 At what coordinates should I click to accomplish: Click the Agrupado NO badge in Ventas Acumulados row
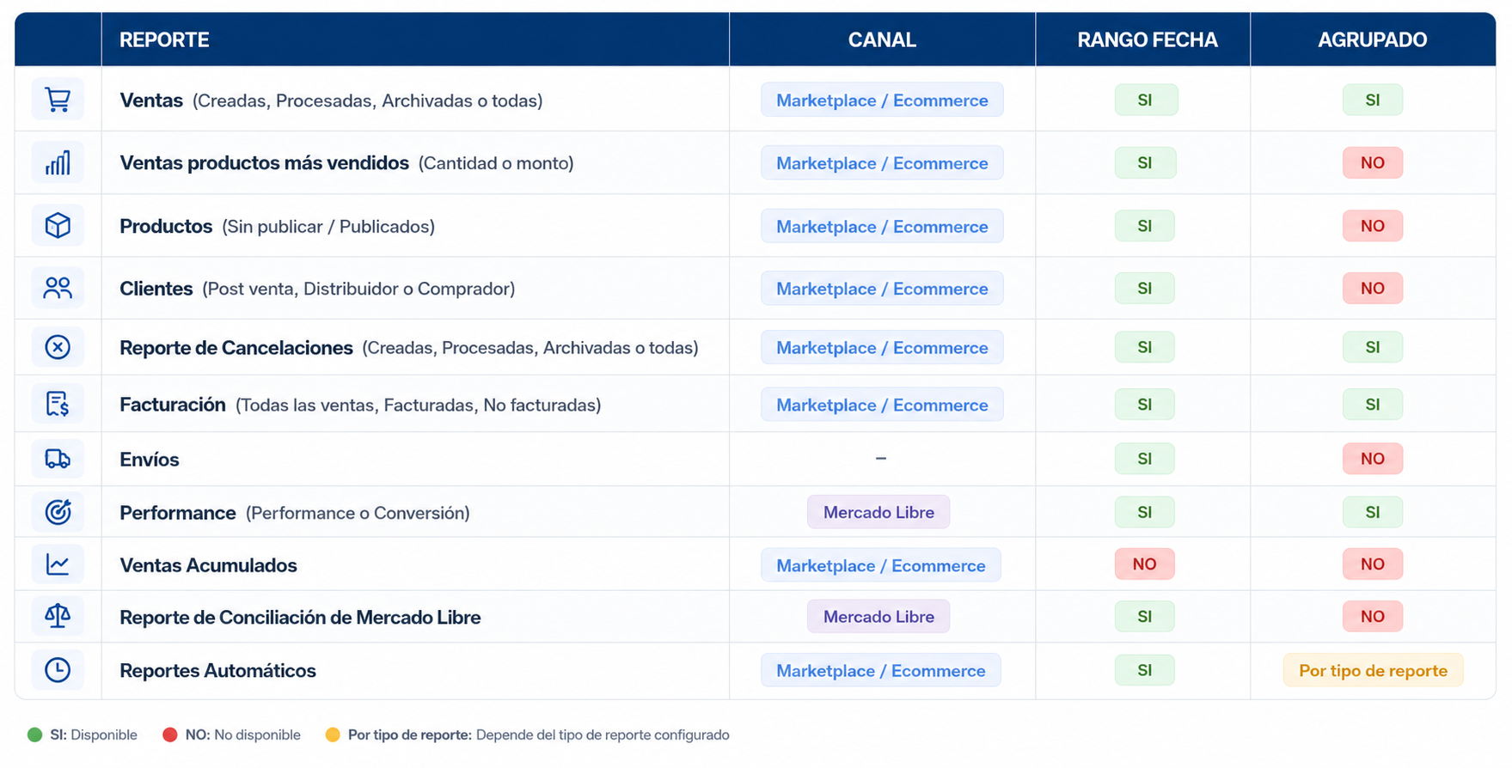coord(1373,564)
